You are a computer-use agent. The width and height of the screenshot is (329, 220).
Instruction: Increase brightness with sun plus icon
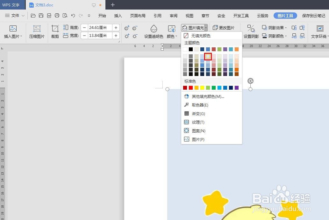(127, 36)
